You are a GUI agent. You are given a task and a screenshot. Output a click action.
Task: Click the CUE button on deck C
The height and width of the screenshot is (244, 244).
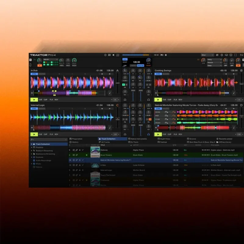pyautogui.click(x=40, y=134)
